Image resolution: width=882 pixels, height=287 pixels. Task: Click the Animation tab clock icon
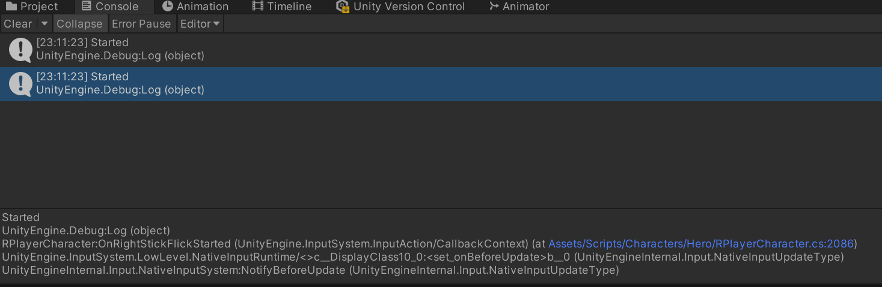point(168,7)
